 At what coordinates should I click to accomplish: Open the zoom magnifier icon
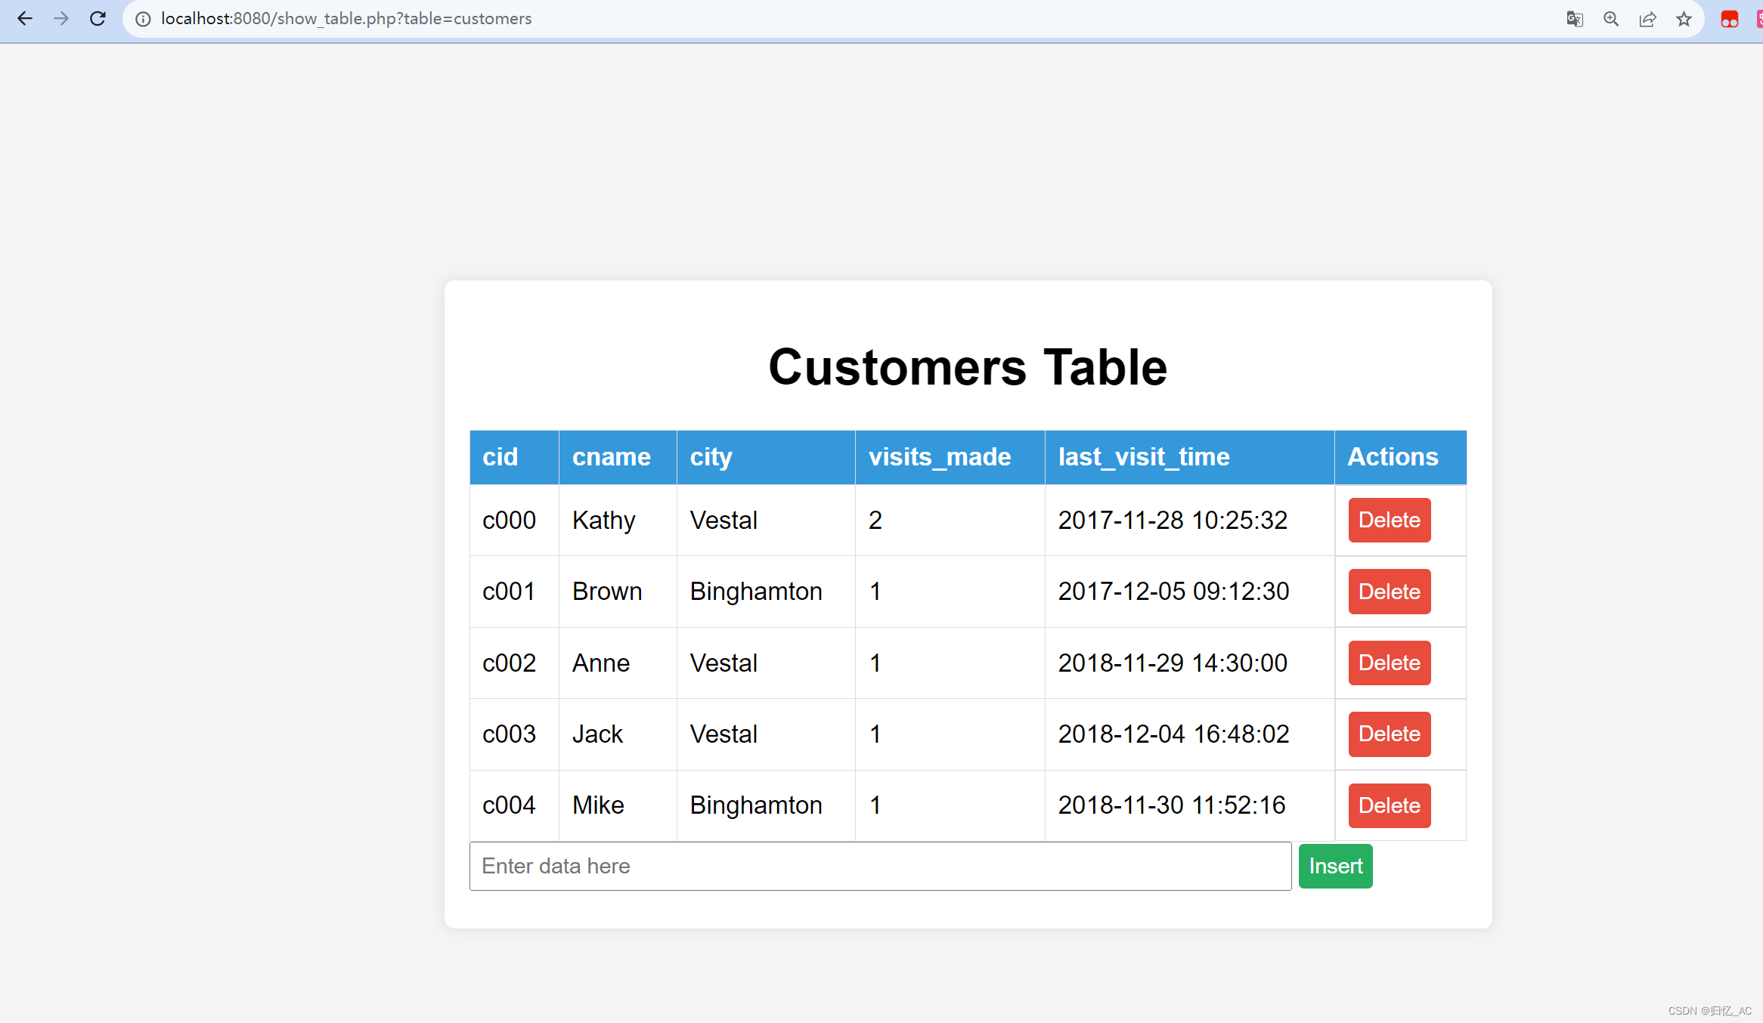pyautogui.click(x=1611, y=19)
